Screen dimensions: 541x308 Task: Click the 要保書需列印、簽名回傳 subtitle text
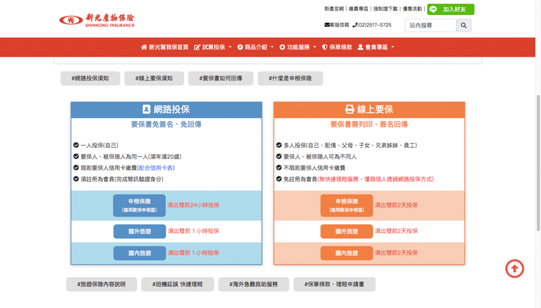(x=369, y=124)
